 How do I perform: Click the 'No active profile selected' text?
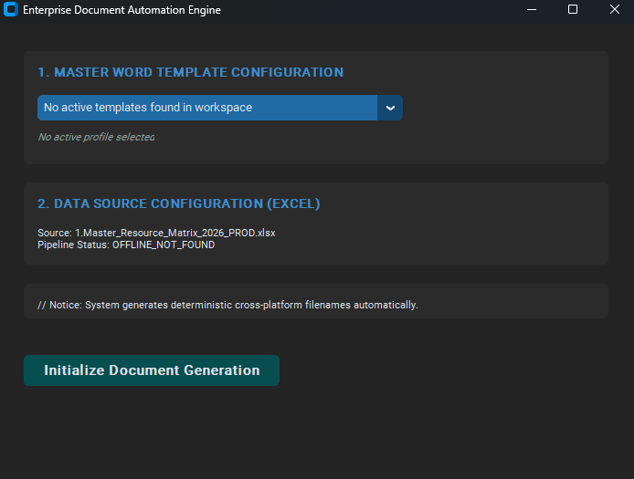point(96,137)
